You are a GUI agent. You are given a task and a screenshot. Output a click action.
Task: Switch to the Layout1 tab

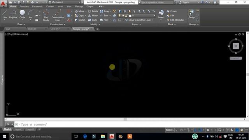click(18, 129)
